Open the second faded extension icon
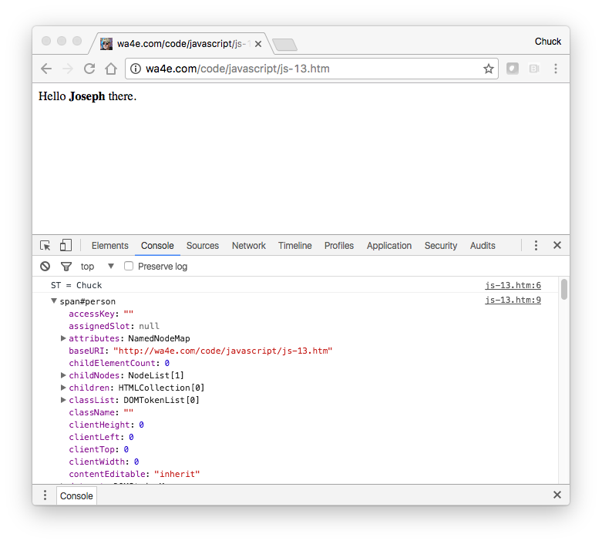 (x=534, y=69)
